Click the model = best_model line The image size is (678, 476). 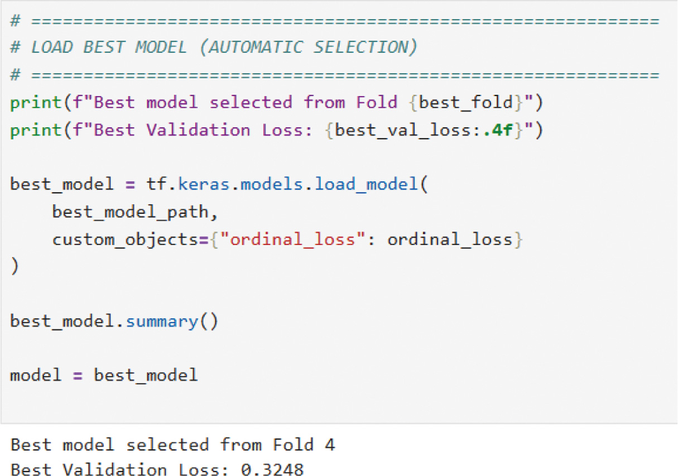(x=104, y=374)
